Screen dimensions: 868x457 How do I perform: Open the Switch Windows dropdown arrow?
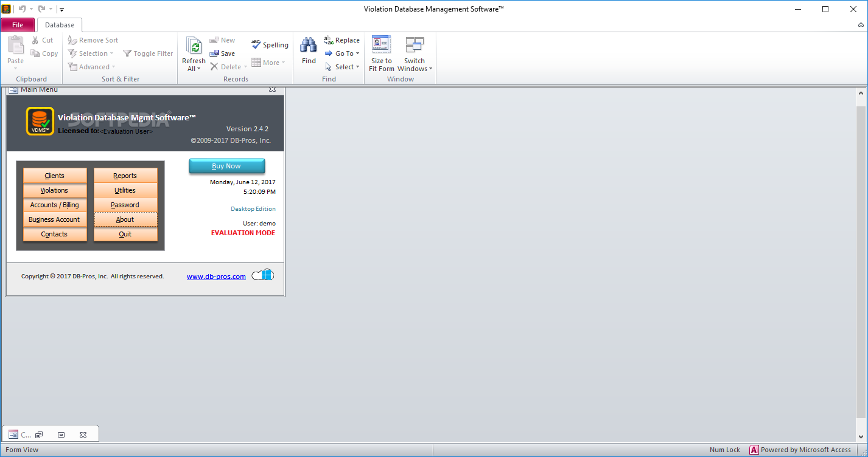click(x=431, y=69)
